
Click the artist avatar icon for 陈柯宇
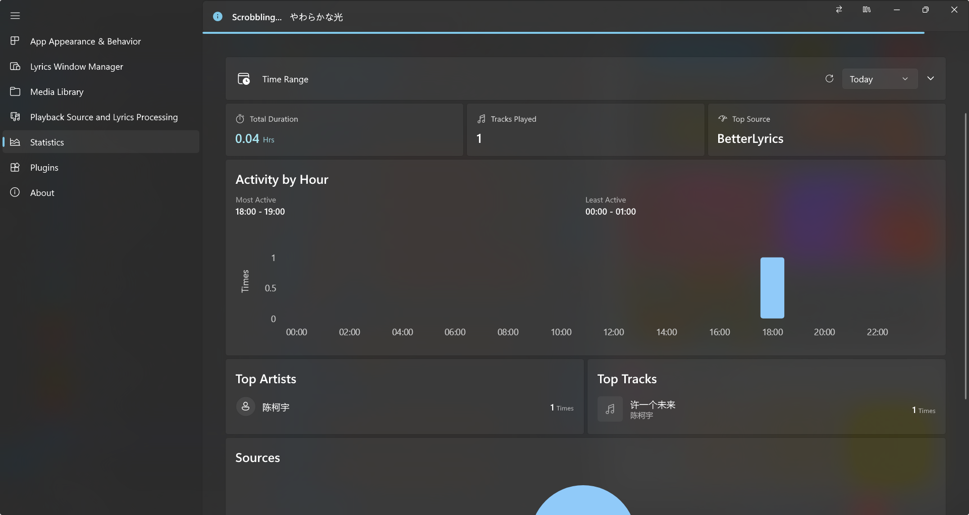pos(246,406)
